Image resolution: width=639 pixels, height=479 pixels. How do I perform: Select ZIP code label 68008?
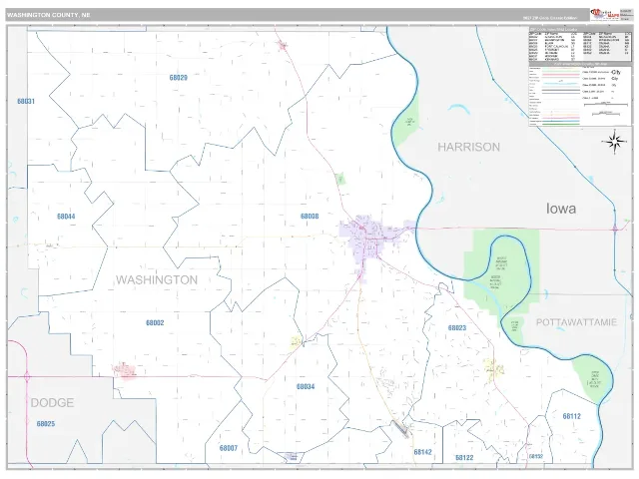310,217
